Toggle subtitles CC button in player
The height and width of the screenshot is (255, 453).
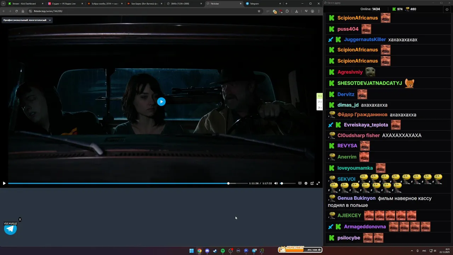point(300,183)
